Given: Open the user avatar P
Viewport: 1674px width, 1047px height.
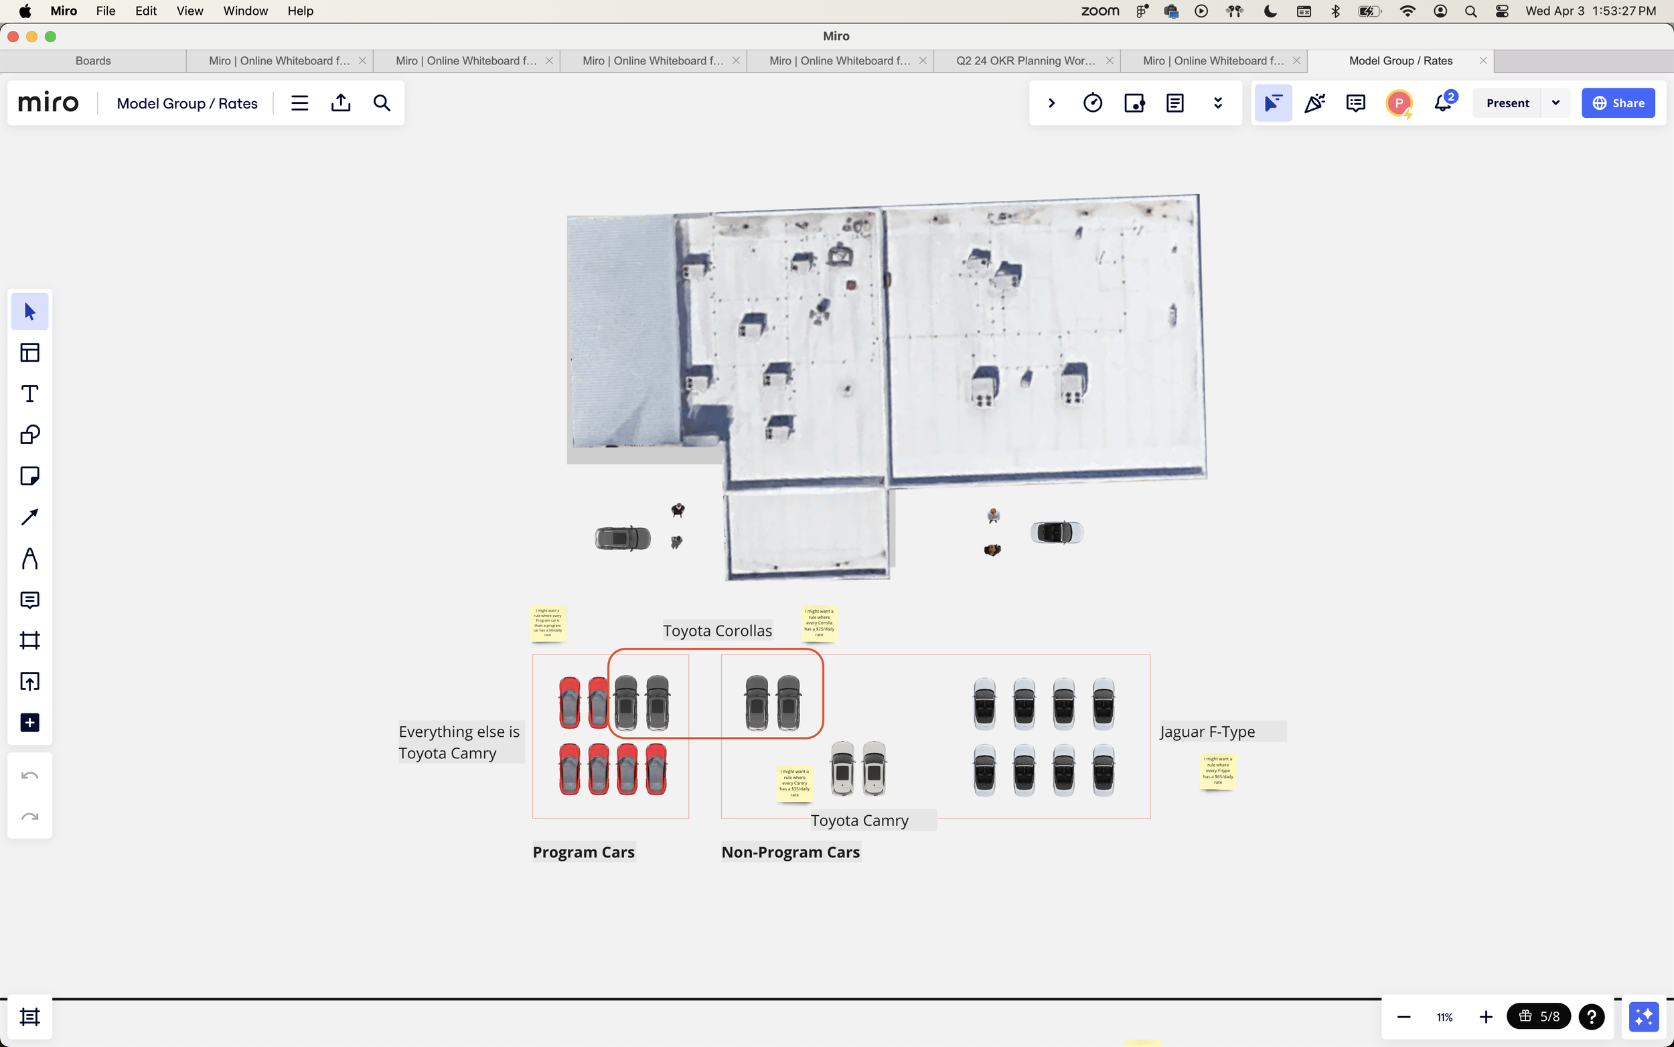Looking at the screenshot, I should (1399, 103).
